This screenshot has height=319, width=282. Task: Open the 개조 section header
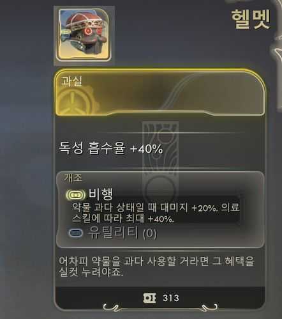[73, 178]
